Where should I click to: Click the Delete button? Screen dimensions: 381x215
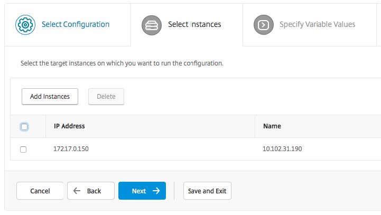[106, 97]
